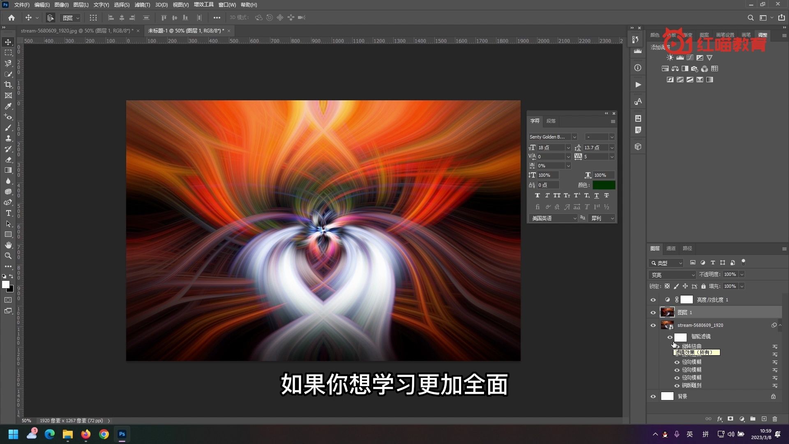789x444 pixels.
Task: Open the 滤镜(T) menu
Action: tap(142, 5)
